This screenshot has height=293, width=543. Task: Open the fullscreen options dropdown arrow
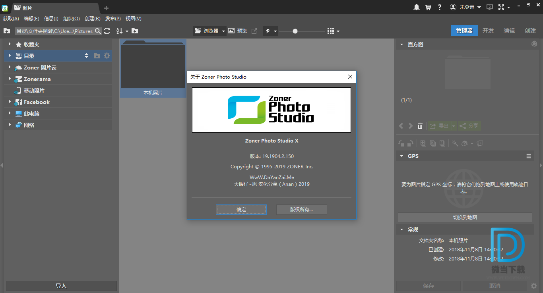tap(508, 8)
